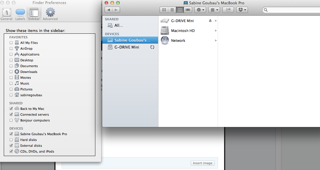This screenshot has width=320, height=170.
Task: Eject the G-DRIVE Mini drive
Action: pos(210,21)
